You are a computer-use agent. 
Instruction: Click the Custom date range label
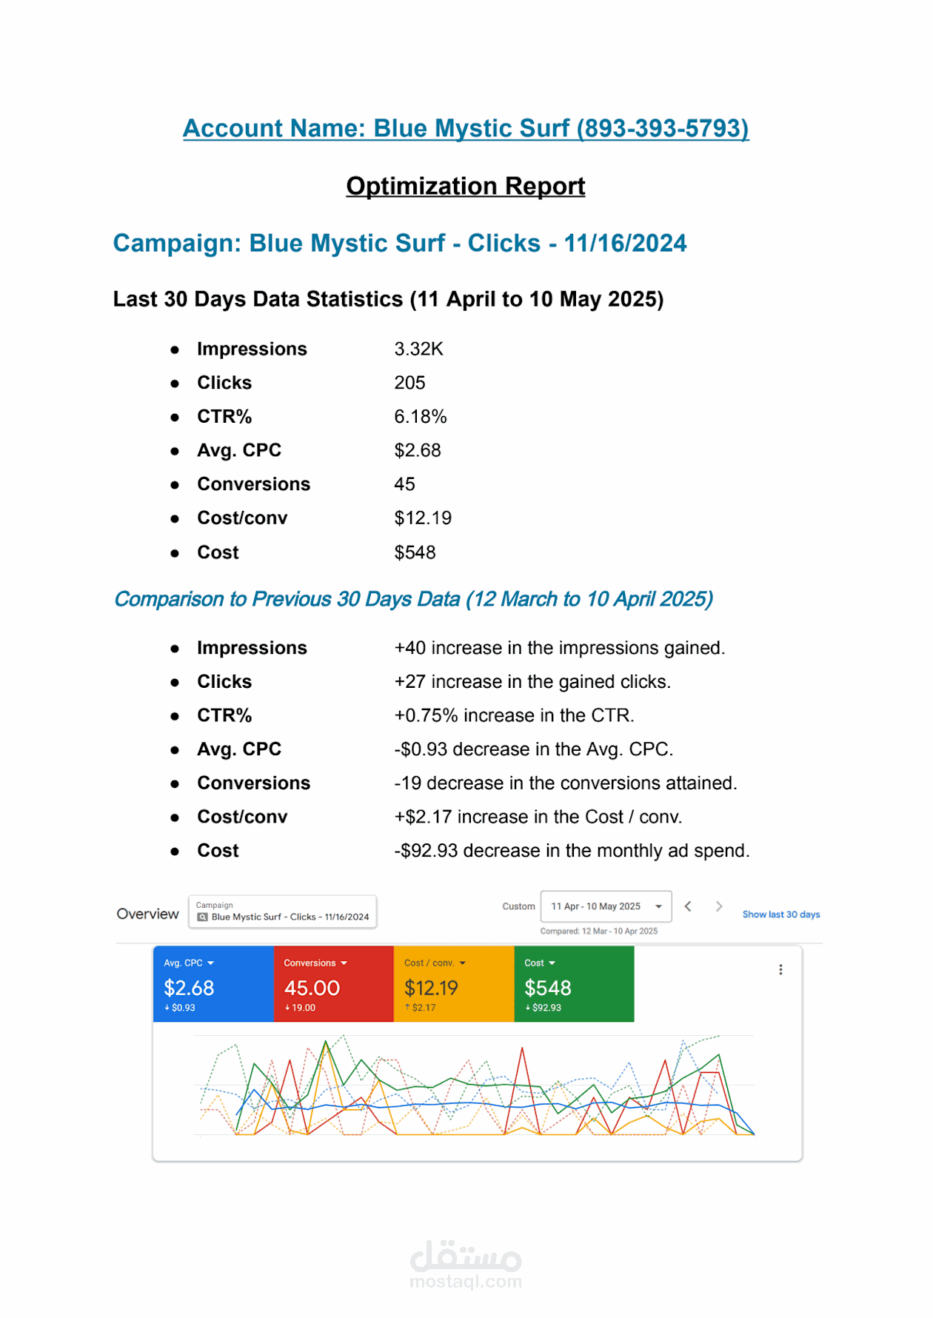[x=518, y=906]
